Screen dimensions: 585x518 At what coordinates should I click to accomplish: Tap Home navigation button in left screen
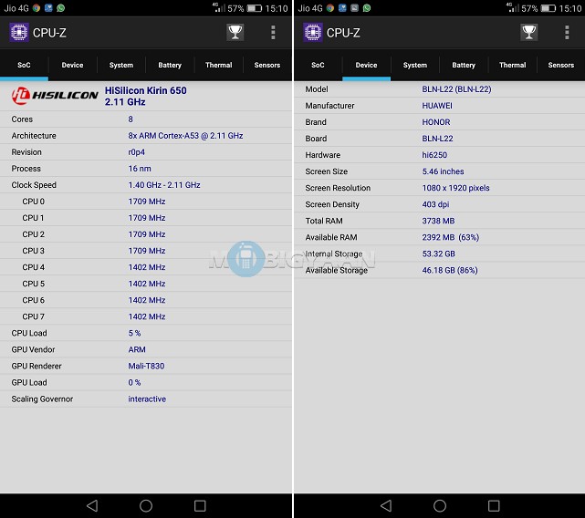pyautogui.click(x=146, y=506)
